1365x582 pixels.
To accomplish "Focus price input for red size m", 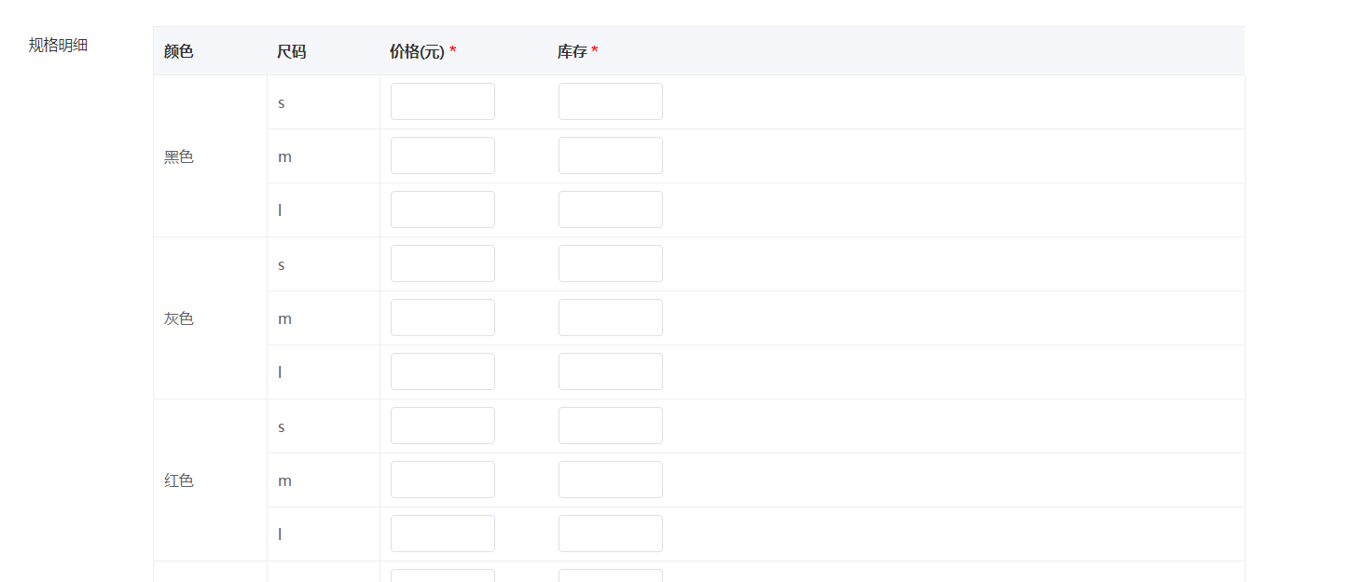I will pyautogui.click(x=443, y=480).
